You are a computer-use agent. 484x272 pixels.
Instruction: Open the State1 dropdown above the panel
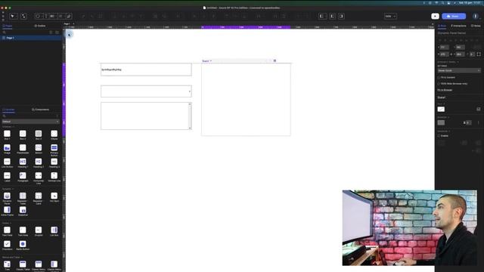pos(206,61)
